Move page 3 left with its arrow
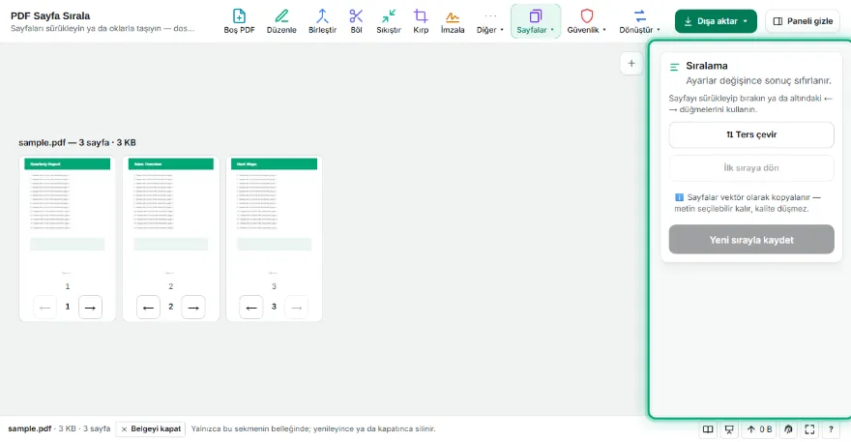 tap(250, 308)
